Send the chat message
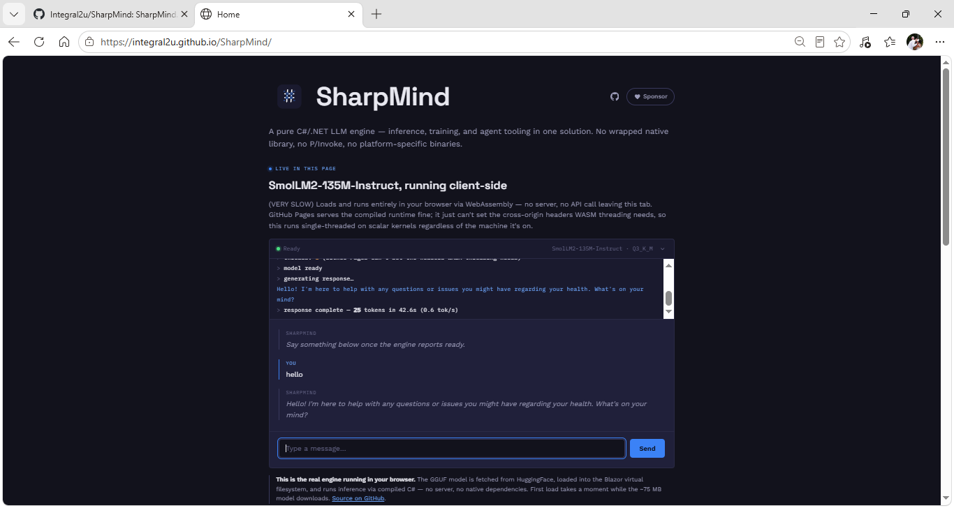954x508 pixels. pyautogui.click(x=647, y=448)
